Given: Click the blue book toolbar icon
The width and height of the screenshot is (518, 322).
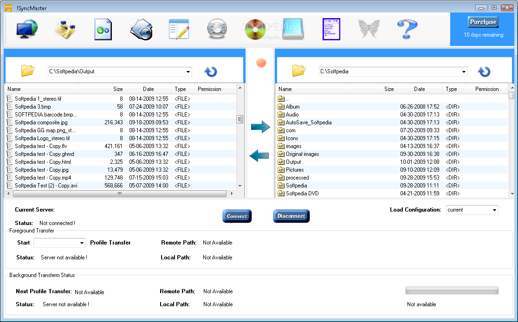Looking at the screenshot, I should [293, 29].
